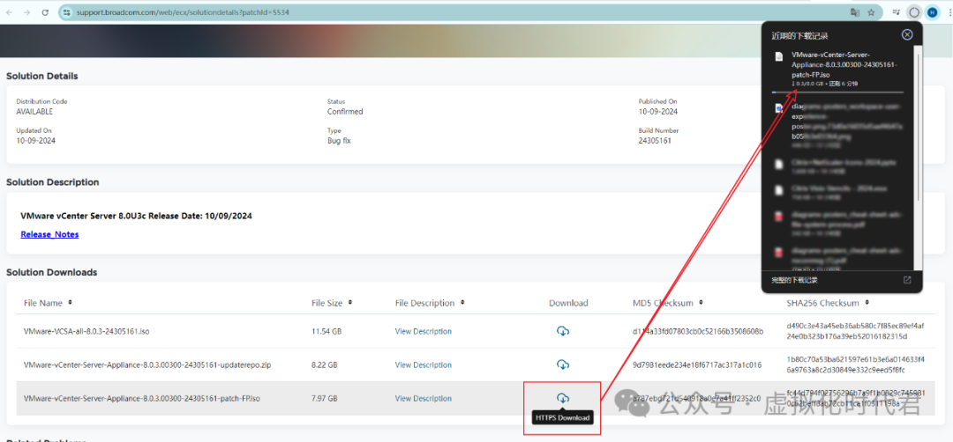Toggle the browser downloads button
Viewport: 953px width, 442px height.
[913, 12]
